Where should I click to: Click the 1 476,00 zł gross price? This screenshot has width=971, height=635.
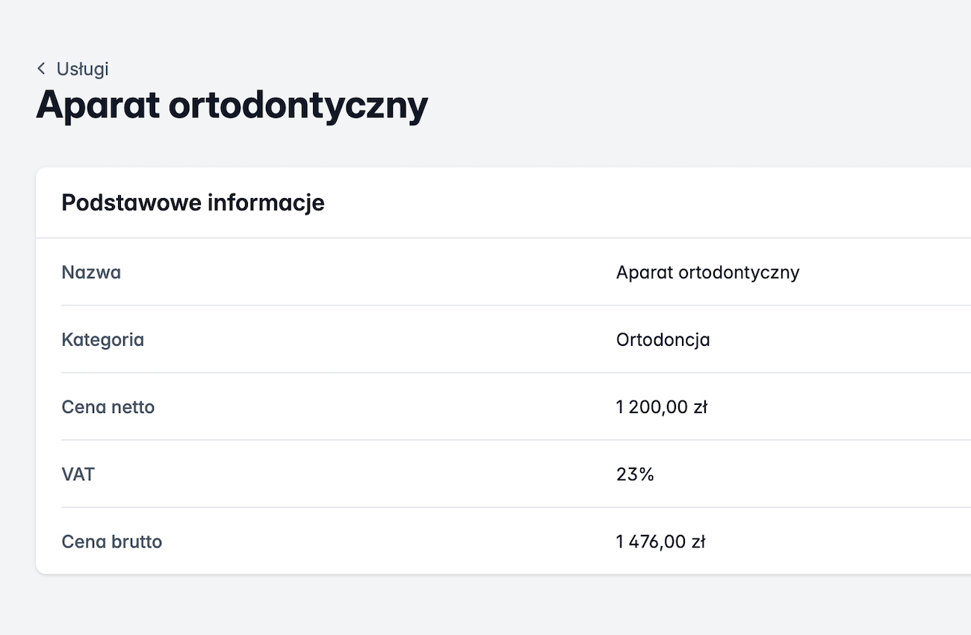660,542
